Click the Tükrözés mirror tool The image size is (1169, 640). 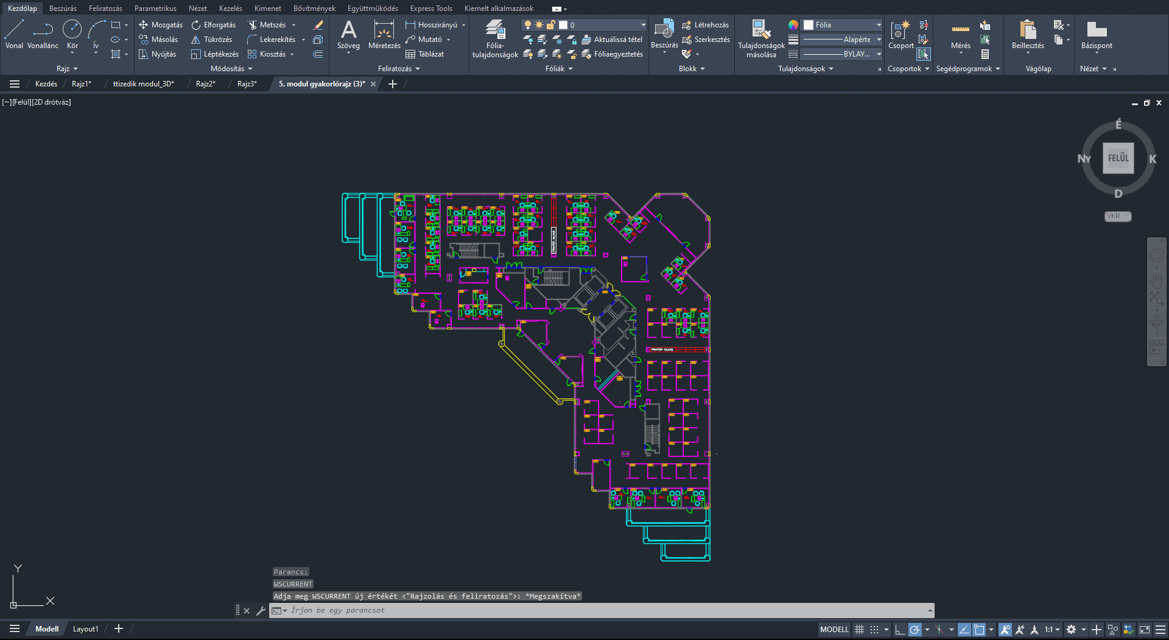tap(211, 40)
